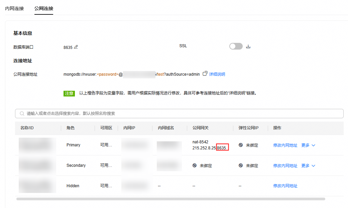This screenshot has width=348, height=208.
Task: Click the 内网域名 column header
Action: (166, 128)
